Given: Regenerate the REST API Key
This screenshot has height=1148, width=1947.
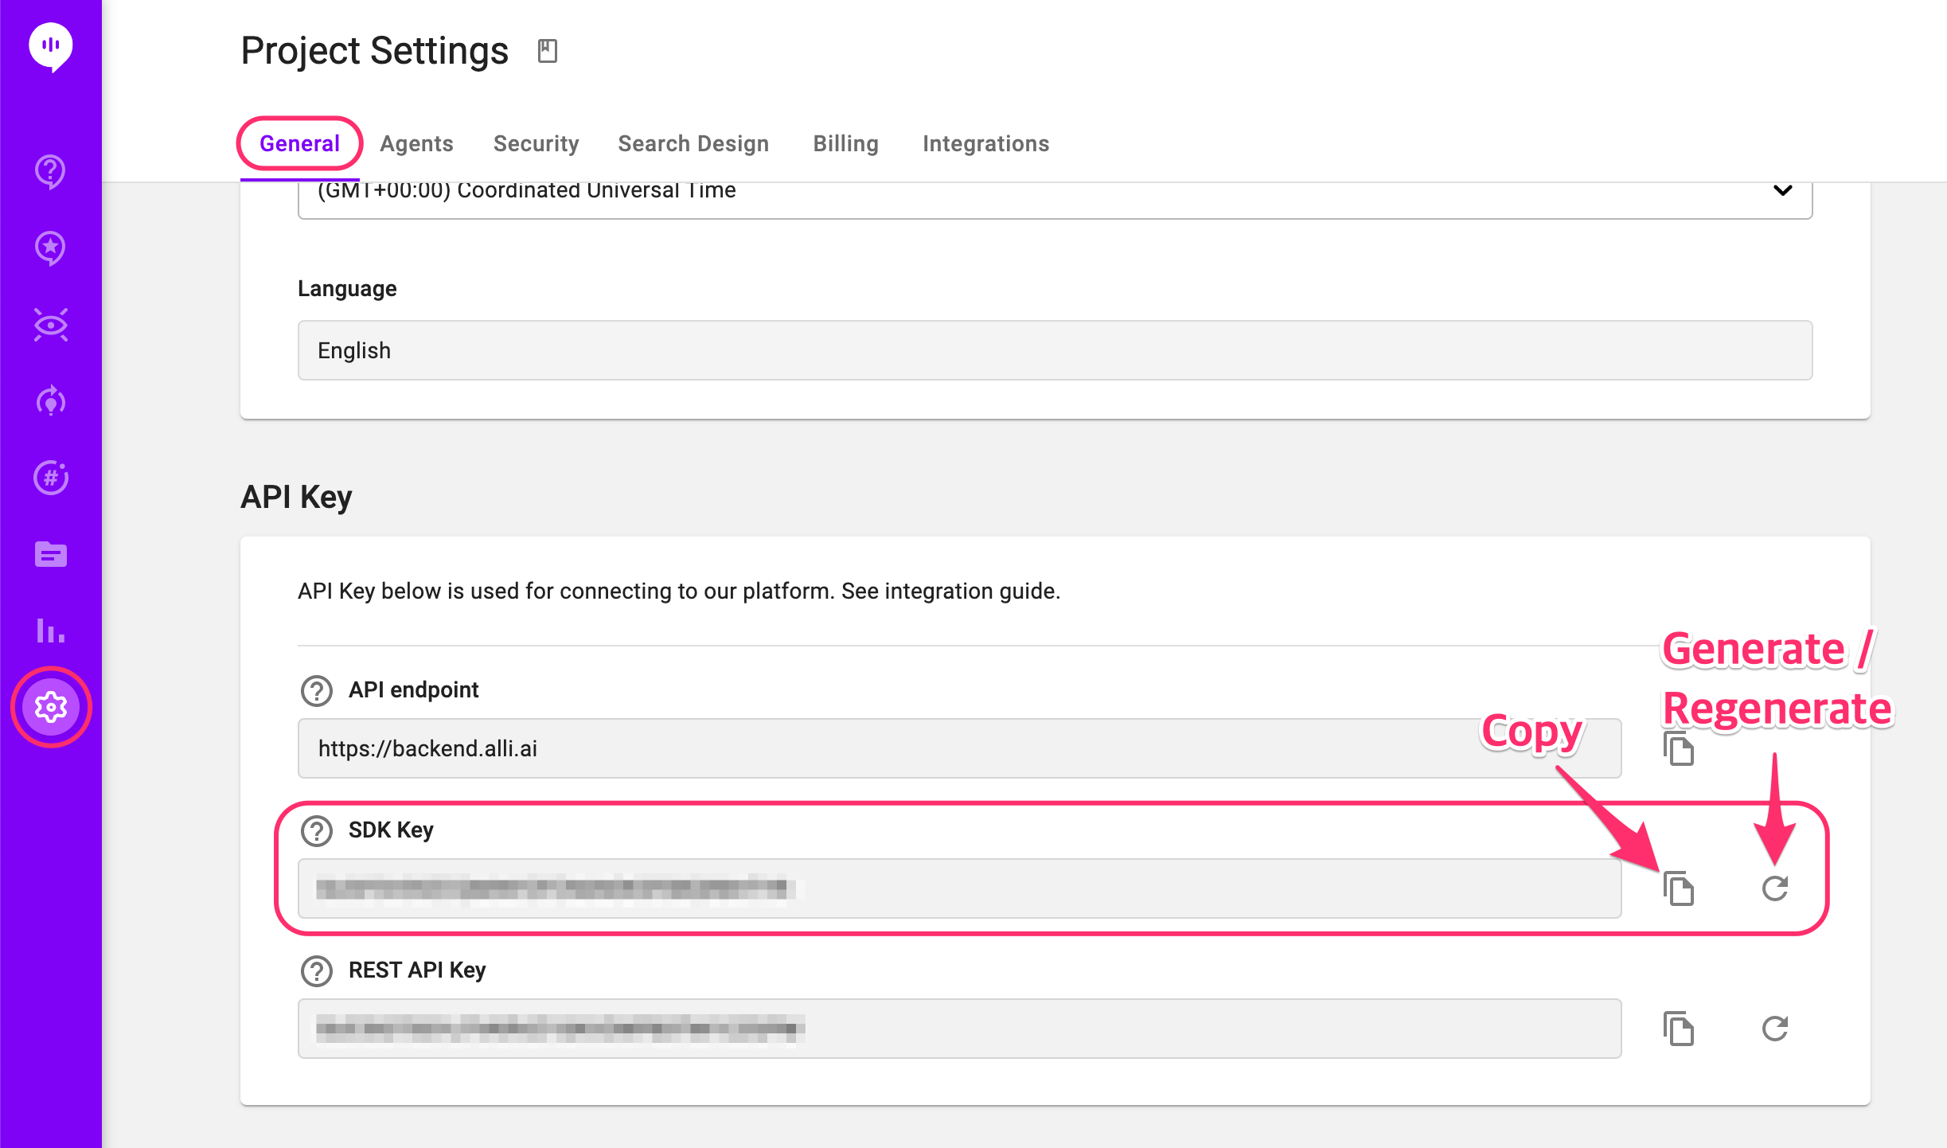Looking at the screenshot, I should click(1775, 1029).
